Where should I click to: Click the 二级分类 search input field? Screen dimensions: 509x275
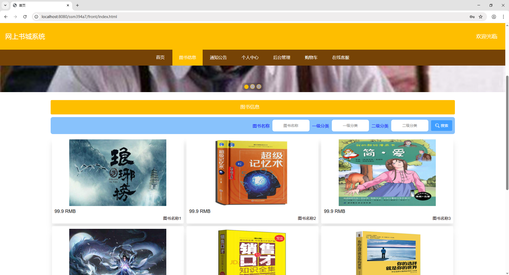tap(410, 126)
